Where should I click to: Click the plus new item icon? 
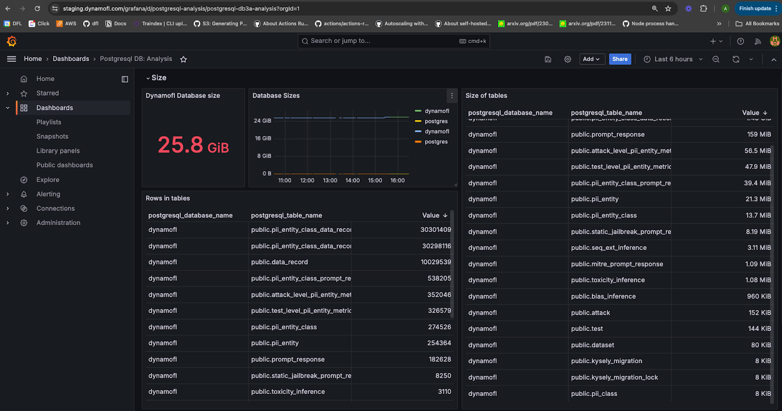(x=716, y=41)
